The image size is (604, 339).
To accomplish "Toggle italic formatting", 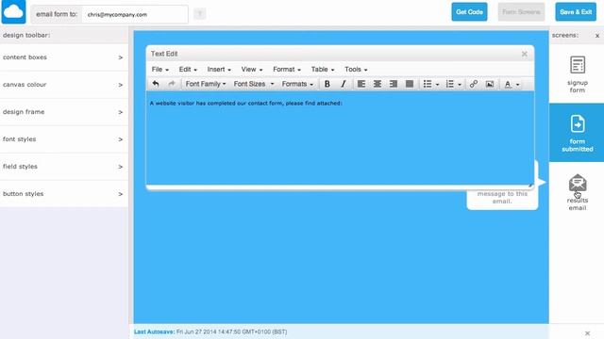I will [343, 84].
